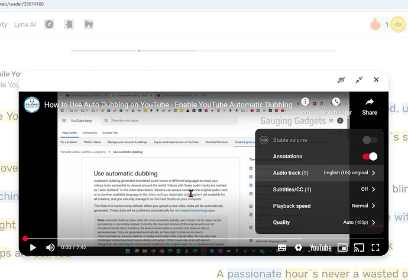
Task: Click the shrink popup arrows icon
Action: pos(359,80)
